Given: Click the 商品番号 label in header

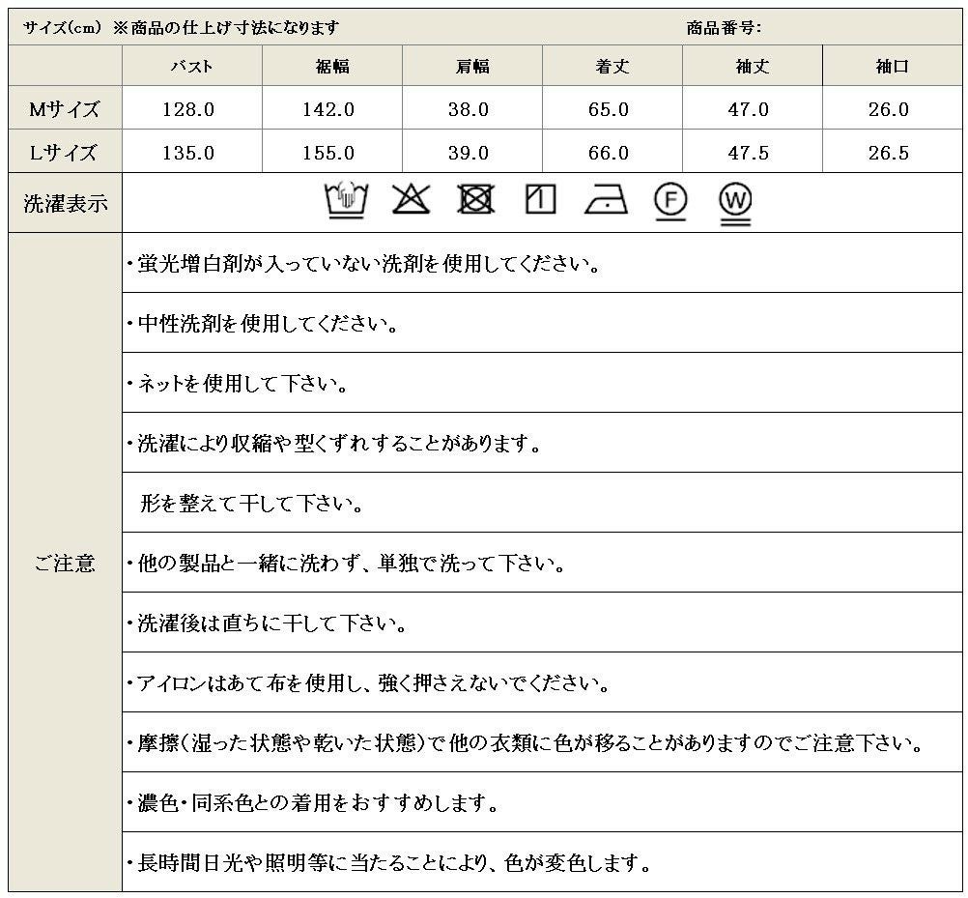Looking at the screenshot, I should point(725,28).
